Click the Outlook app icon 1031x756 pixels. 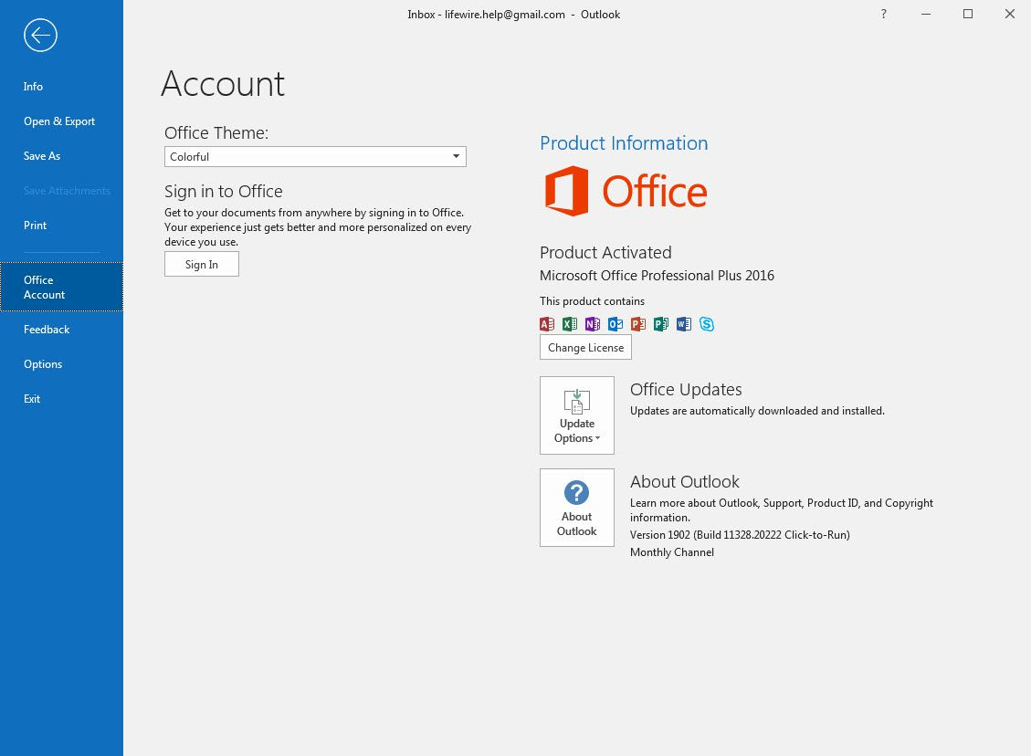(x=615, y=324)
